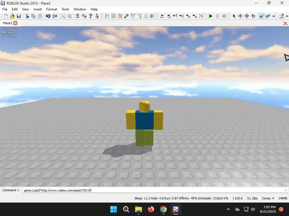Open the File menu
289x216 pixels.
[x=5, y=9]
